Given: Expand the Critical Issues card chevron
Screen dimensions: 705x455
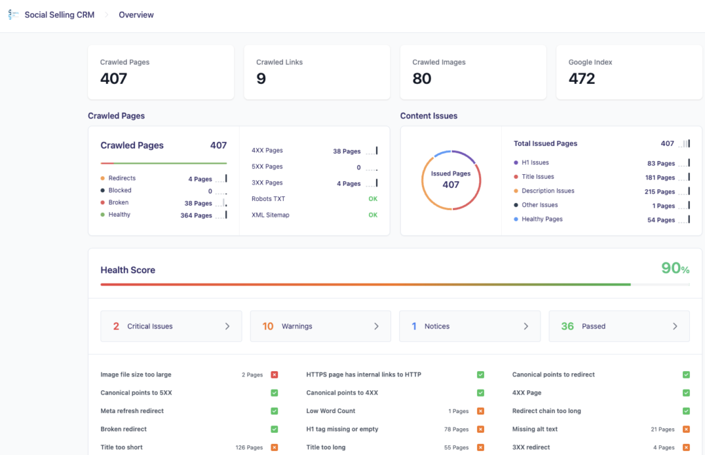Looking at the screenshot, I should (227, 326).
